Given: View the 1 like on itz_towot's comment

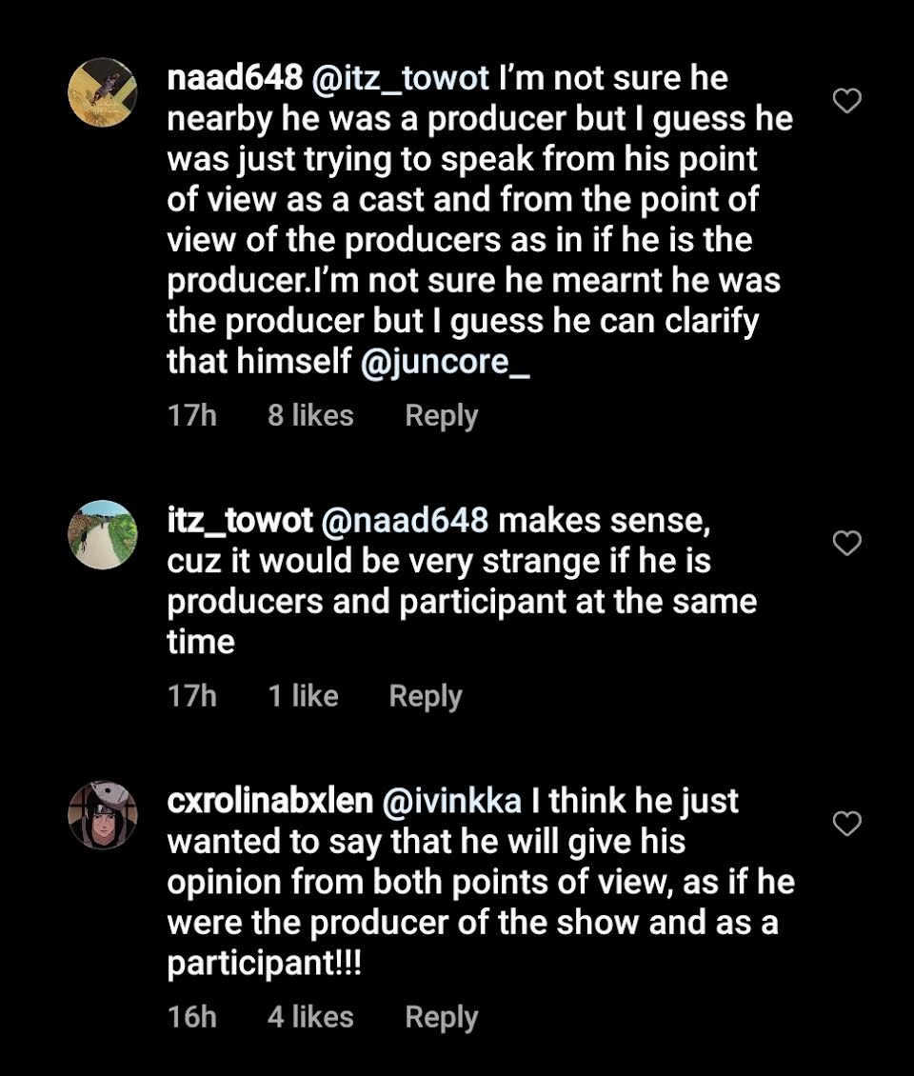Looking at the screenshot, I should click(x=304, y=695).
